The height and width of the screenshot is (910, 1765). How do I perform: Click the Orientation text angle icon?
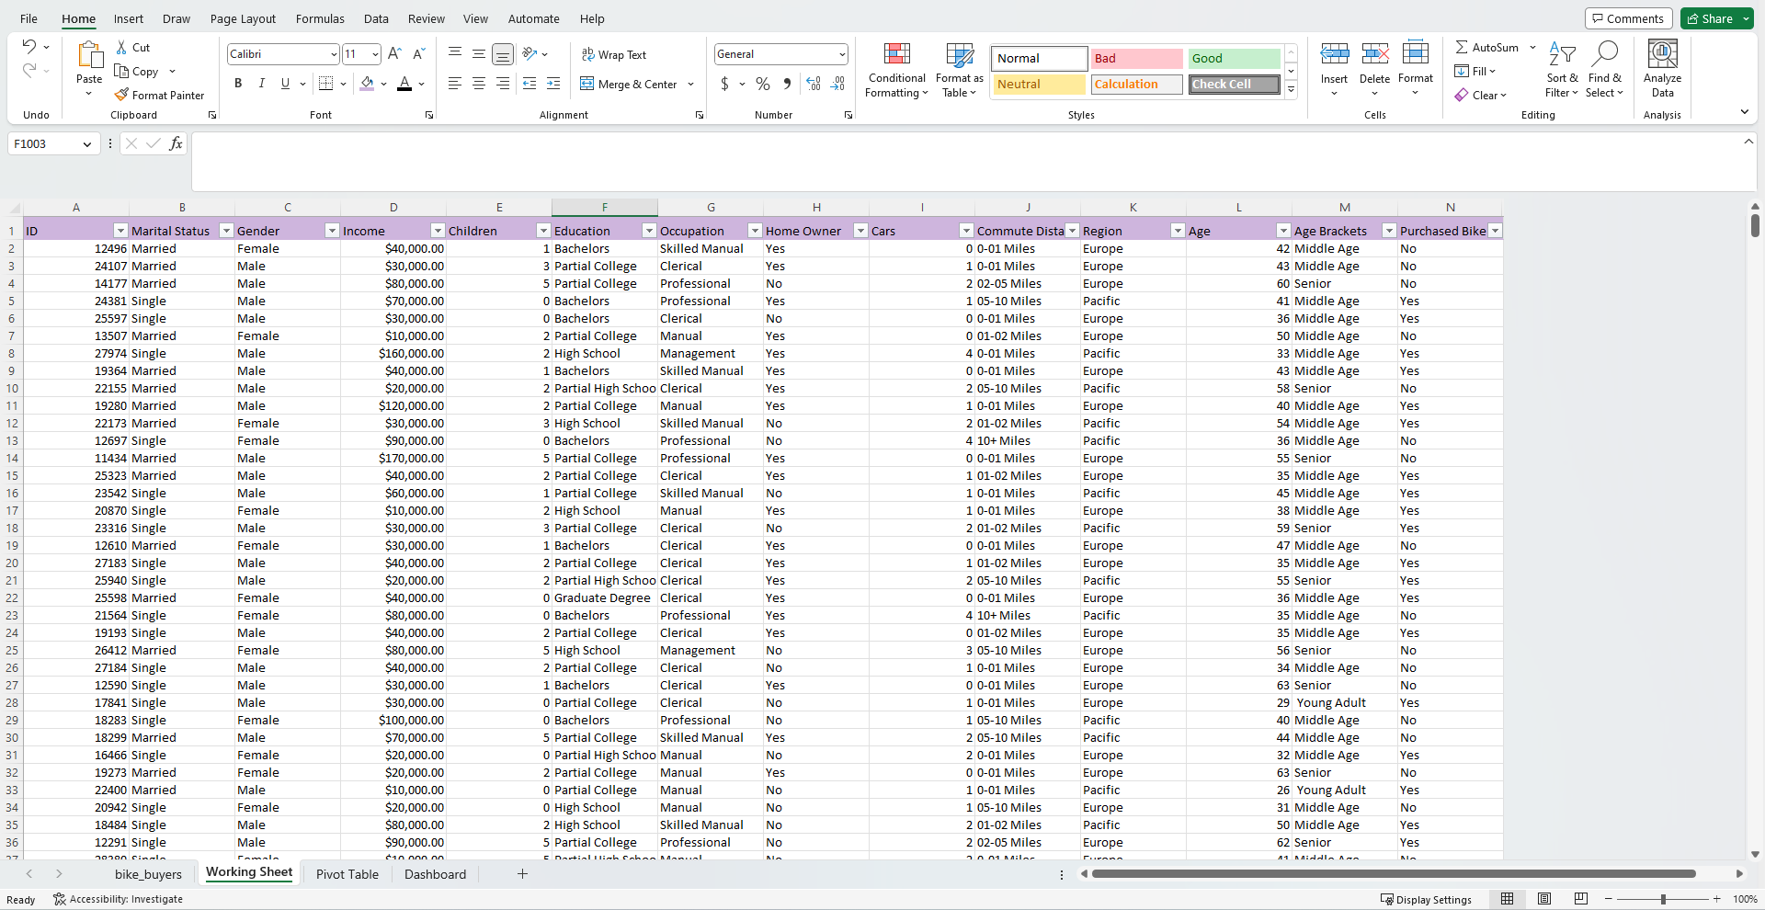tap(529, 54)
